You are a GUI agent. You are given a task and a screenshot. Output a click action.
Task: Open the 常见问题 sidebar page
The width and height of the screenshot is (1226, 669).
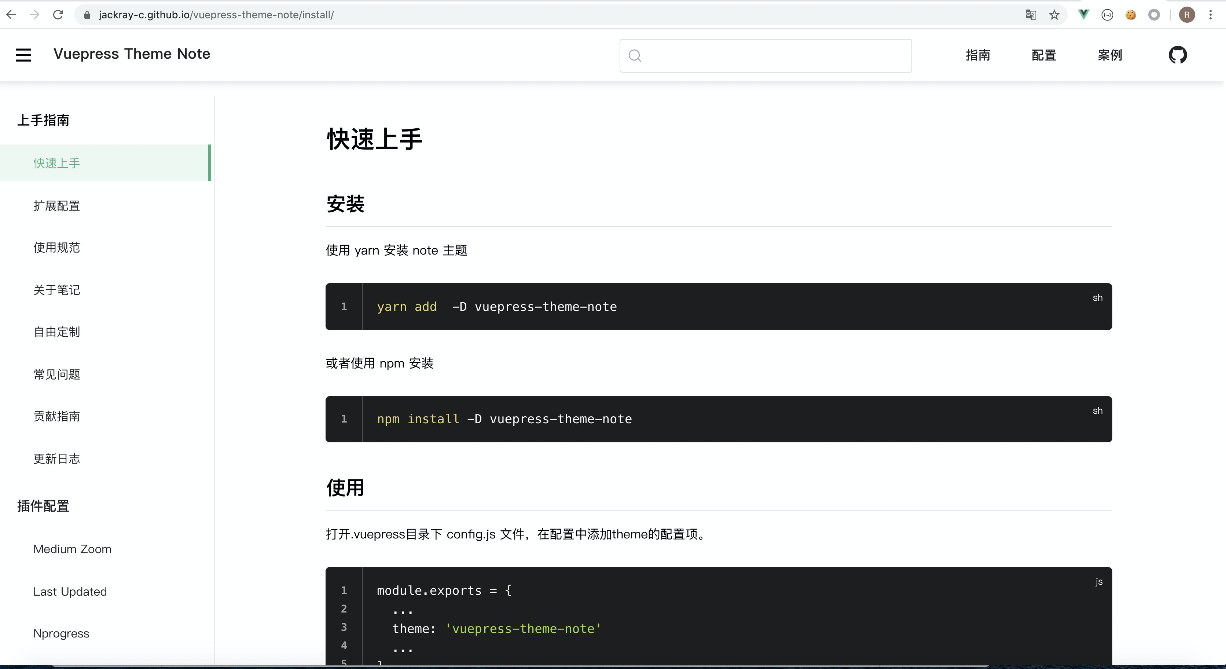(x=56, y=374)
